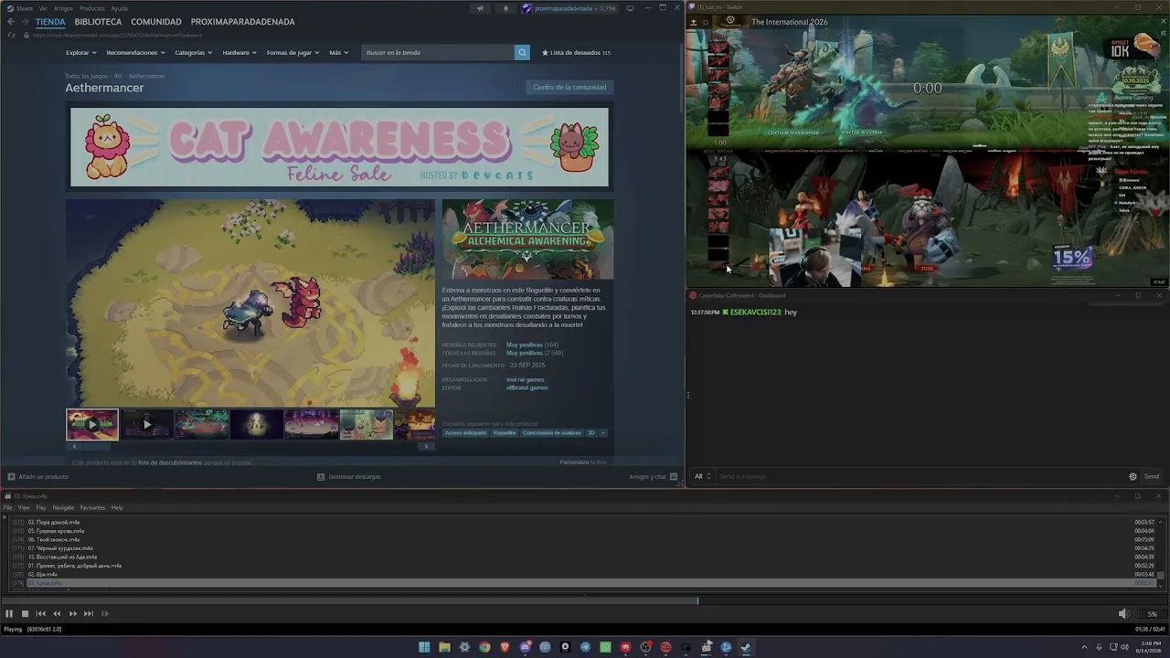Expand the Hardware dropdown
Viewport: 1170px width, 658px height.
(239, 53)
